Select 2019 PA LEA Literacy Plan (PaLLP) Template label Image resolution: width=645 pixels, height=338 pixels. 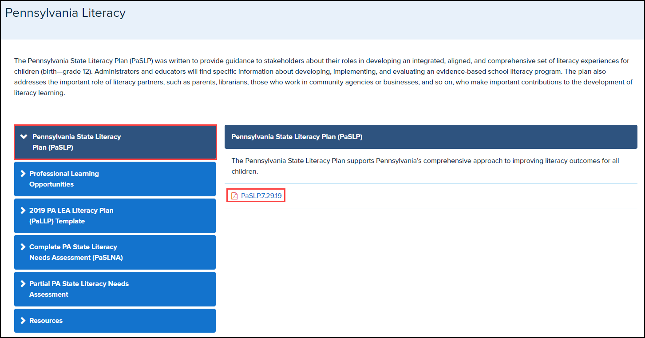[71, 216]
